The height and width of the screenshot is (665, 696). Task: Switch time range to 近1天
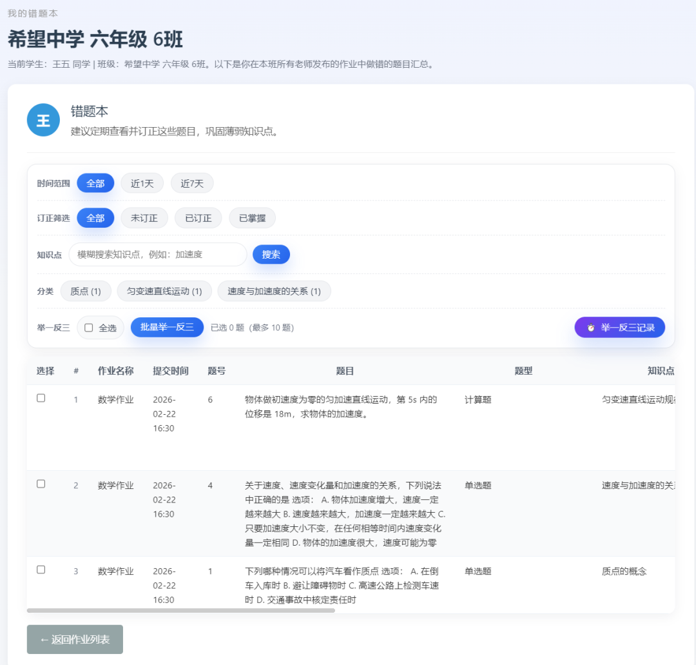click(x=142, y=183)
